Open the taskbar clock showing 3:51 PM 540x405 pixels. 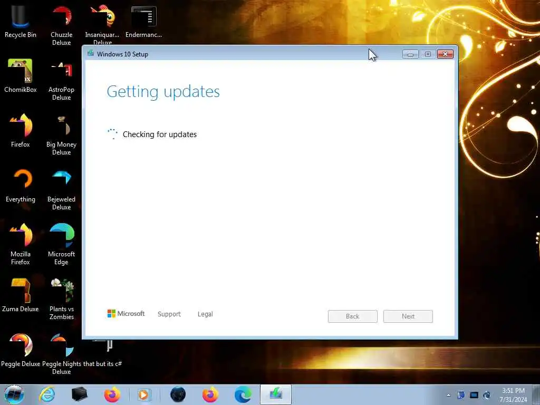(513, 394)
